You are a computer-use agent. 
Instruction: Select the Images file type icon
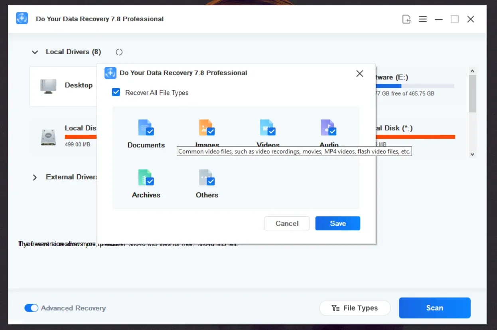pyautogui.click(x=207, y=128)
